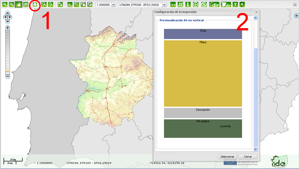299x169 pixels.
Task: Expand the side panel plus button
Action: tap(296, 16)
